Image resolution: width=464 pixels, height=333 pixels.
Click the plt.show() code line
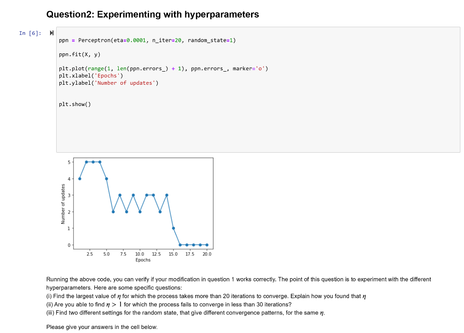point(75,104)
